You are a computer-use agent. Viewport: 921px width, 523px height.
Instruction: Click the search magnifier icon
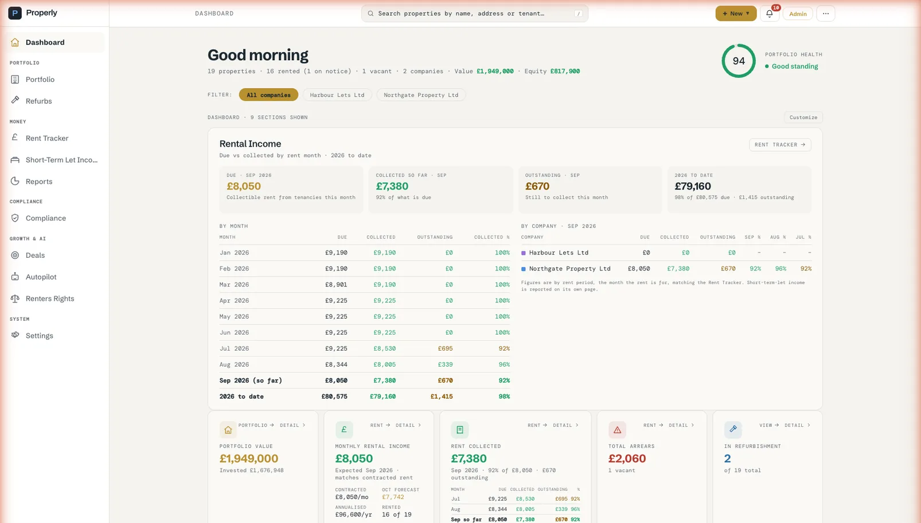click(x=370, y=13)
